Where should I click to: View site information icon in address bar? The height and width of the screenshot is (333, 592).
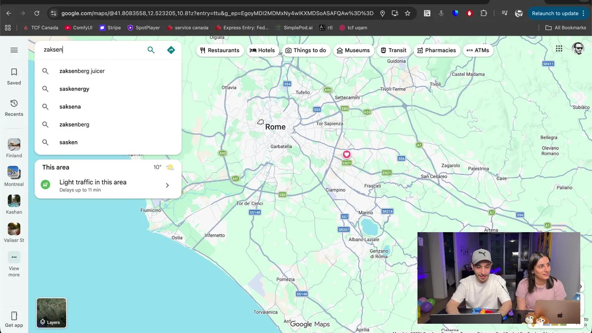[53, 13]
